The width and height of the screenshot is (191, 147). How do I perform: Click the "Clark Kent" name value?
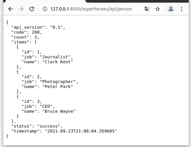tap(57, 62)
